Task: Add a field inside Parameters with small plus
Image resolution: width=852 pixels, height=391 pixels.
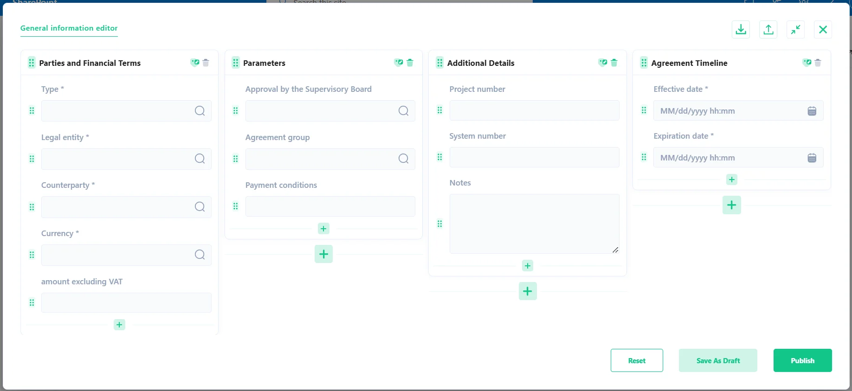Action: click(x=323, y=229)
